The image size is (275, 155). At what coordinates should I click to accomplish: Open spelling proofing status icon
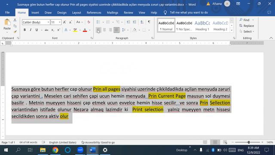click(x=43, y=142)
